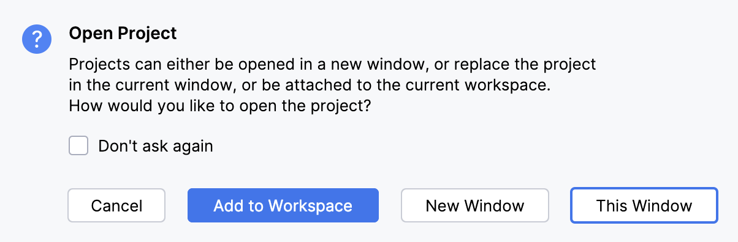Dismiss dialog using the Cancel button
Screen dimensions: 738x242
[116, 205]
